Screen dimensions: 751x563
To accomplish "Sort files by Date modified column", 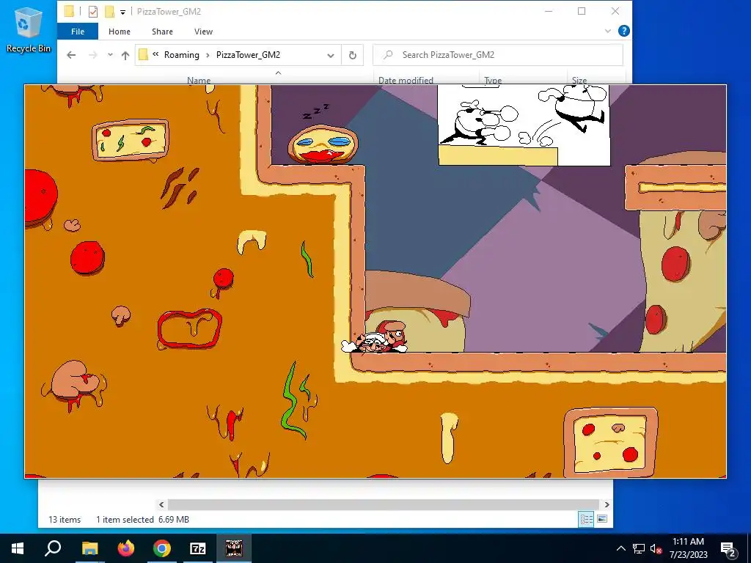I will (406, 79).
